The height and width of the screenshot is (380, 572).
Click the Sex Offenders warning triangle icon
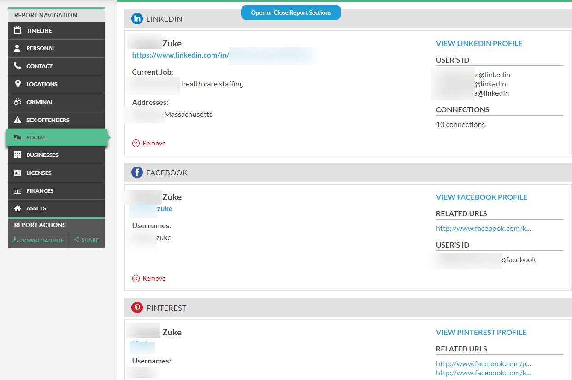[x=18, y=120]
